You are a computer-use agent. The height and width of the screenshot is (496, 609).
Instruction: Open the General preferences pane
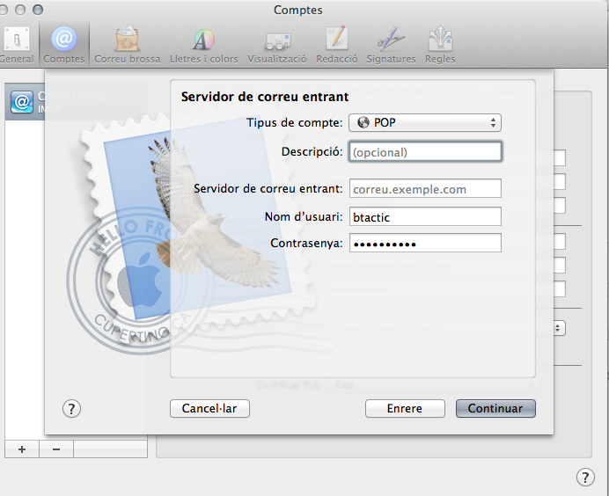(x=17, y=45)
